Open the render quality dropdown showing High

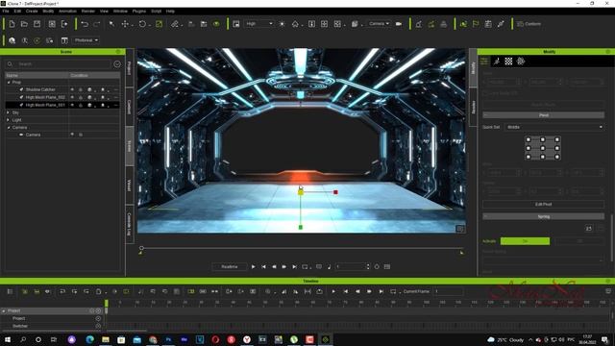pyautogui.click(x=258, y=24)
